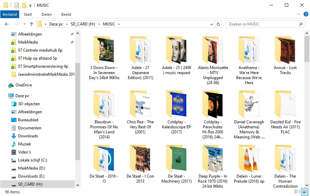
Task: Open the Customize Quick Access Toolbar dropdown
Action: point(30,5)
